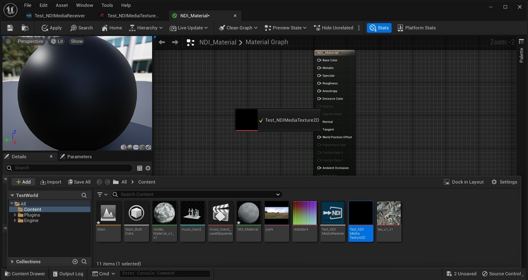Click the Import button in Content Drawer
The image size is (528, 280).
[51, 182]
